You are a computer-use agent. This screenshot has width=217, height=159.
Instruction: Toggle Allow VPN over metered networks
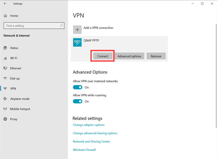pyautogui.click(x=78, y=87)
